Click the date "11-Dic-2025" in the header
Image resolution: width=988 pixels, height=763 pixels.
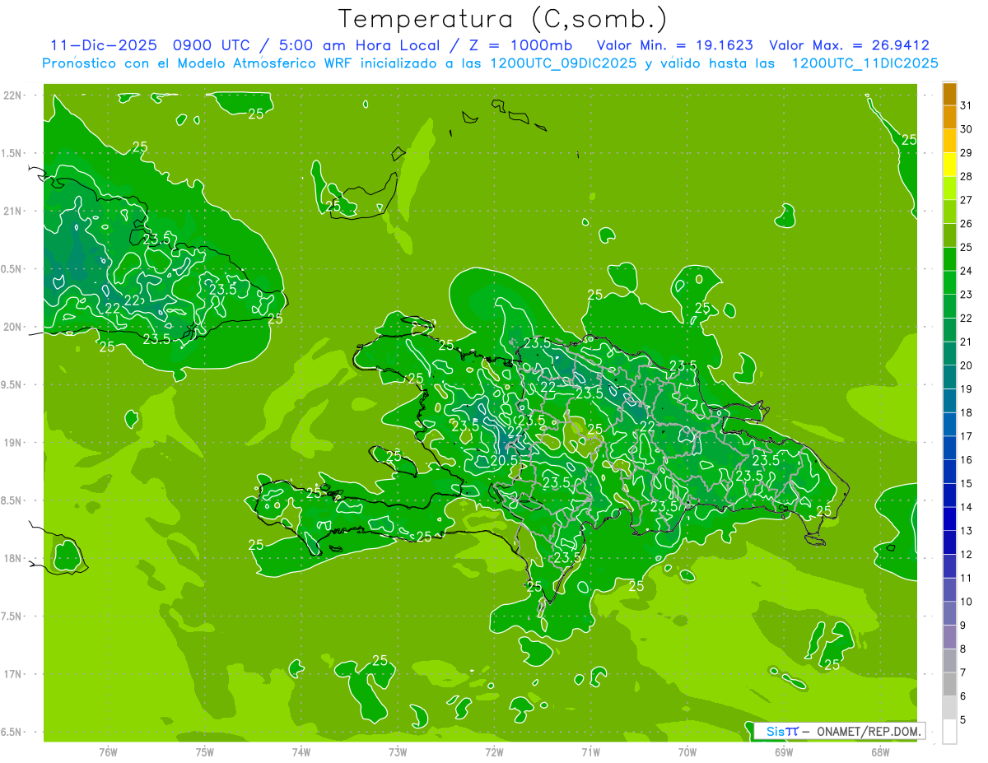click(104, 45)
